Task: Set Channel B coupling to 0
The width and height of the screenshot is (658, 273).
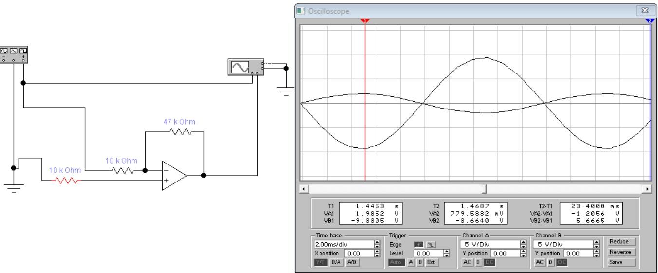Action: (x=551, y=262)
